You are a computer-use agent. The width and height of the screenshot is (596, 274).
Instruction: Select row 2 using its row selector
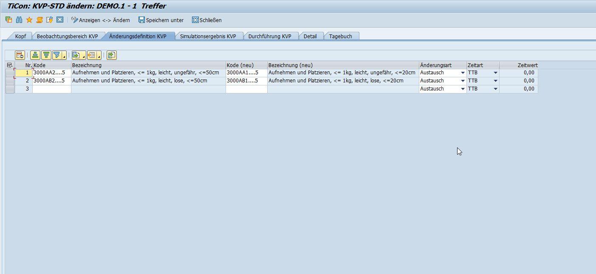(10, 81)
